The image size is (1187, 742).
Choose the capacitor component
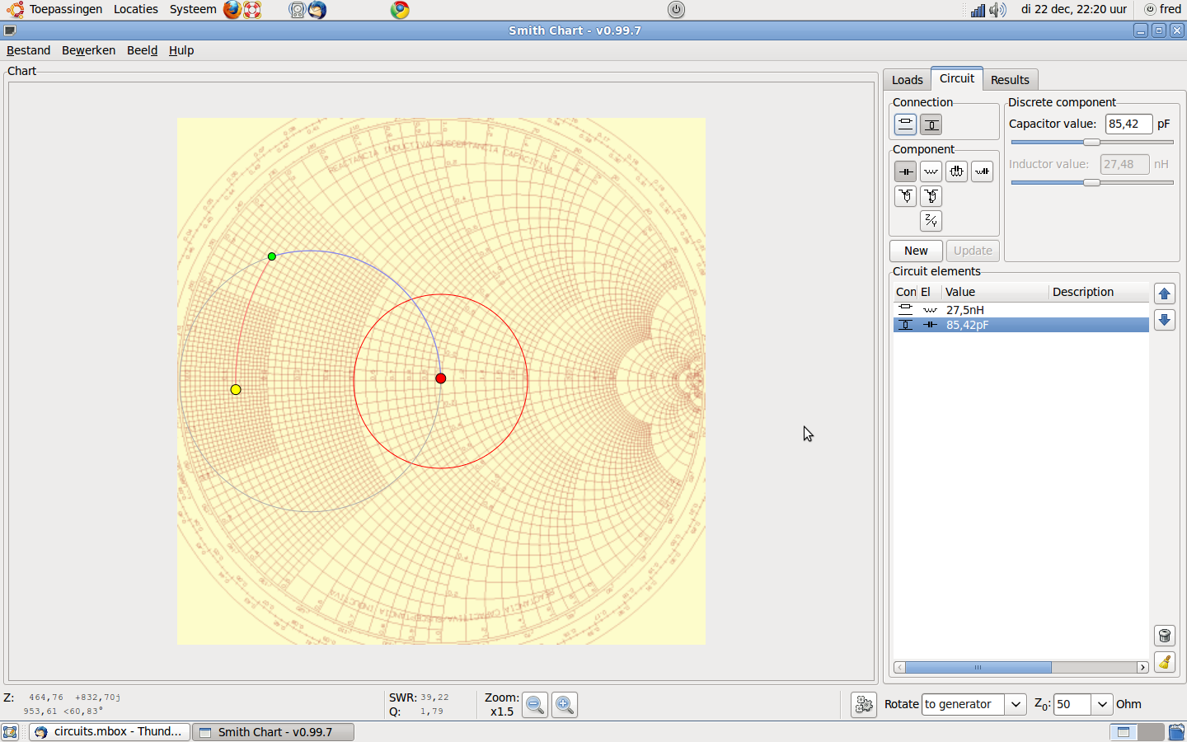tap(905, 171)
